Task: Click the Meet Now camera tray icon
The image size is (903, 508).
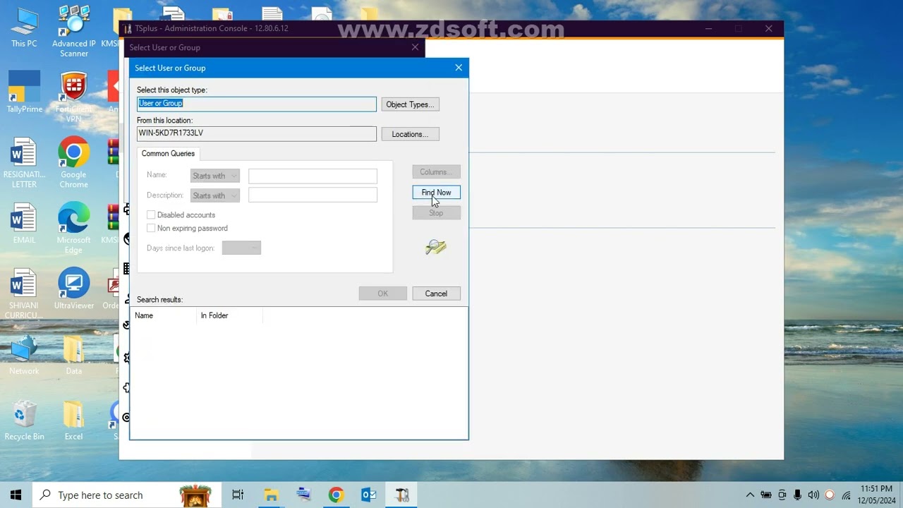Action: [782, 495]
